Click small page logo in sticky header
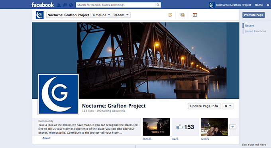Viewport: 271px width, 148px height. 39,15
